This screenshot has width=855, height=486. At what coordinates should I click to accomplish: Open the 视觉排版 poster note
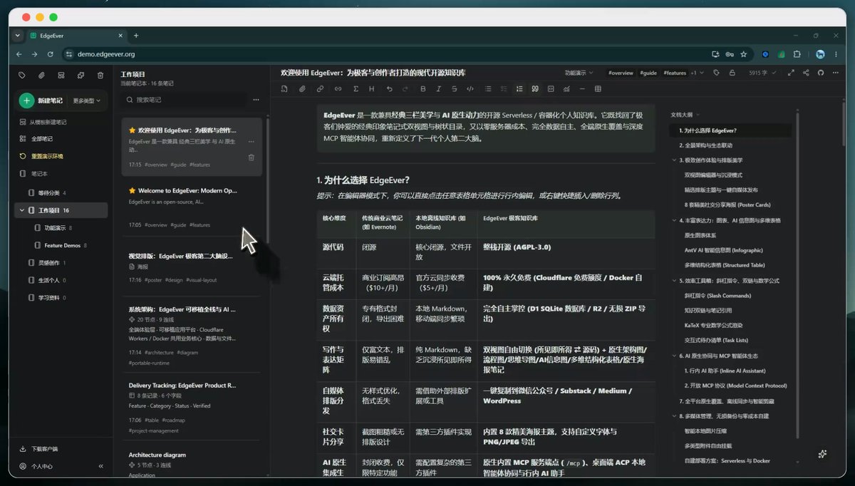coord(191,267)
